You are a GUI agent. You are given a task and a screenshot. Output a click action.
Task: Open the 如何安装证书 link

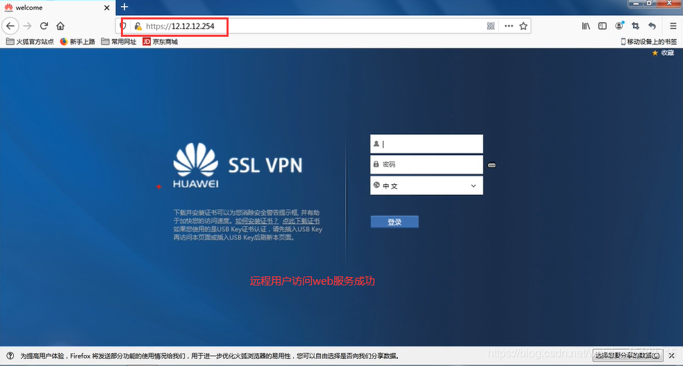point(256,221)
